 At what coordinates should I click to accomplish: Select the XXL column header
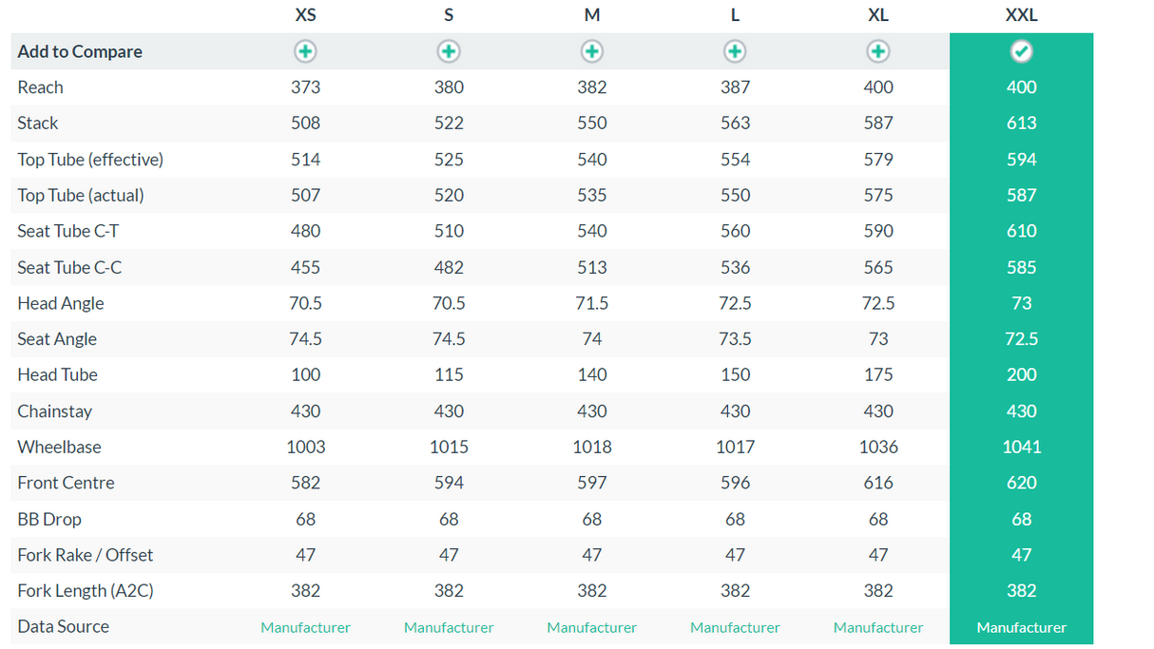[x=1021, y=15]
